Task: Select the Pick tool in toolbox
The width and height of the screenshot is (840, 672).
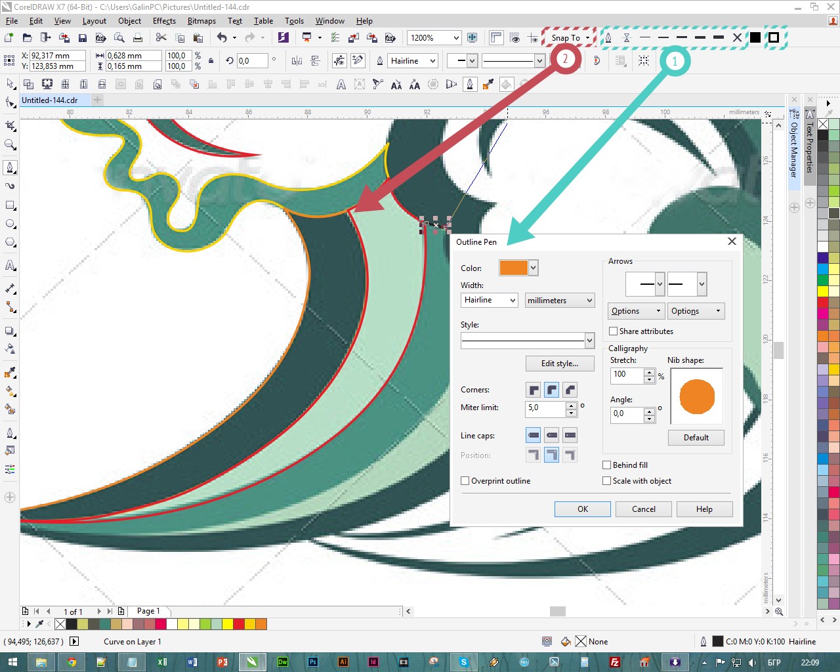Action: (x=10, y=84)
